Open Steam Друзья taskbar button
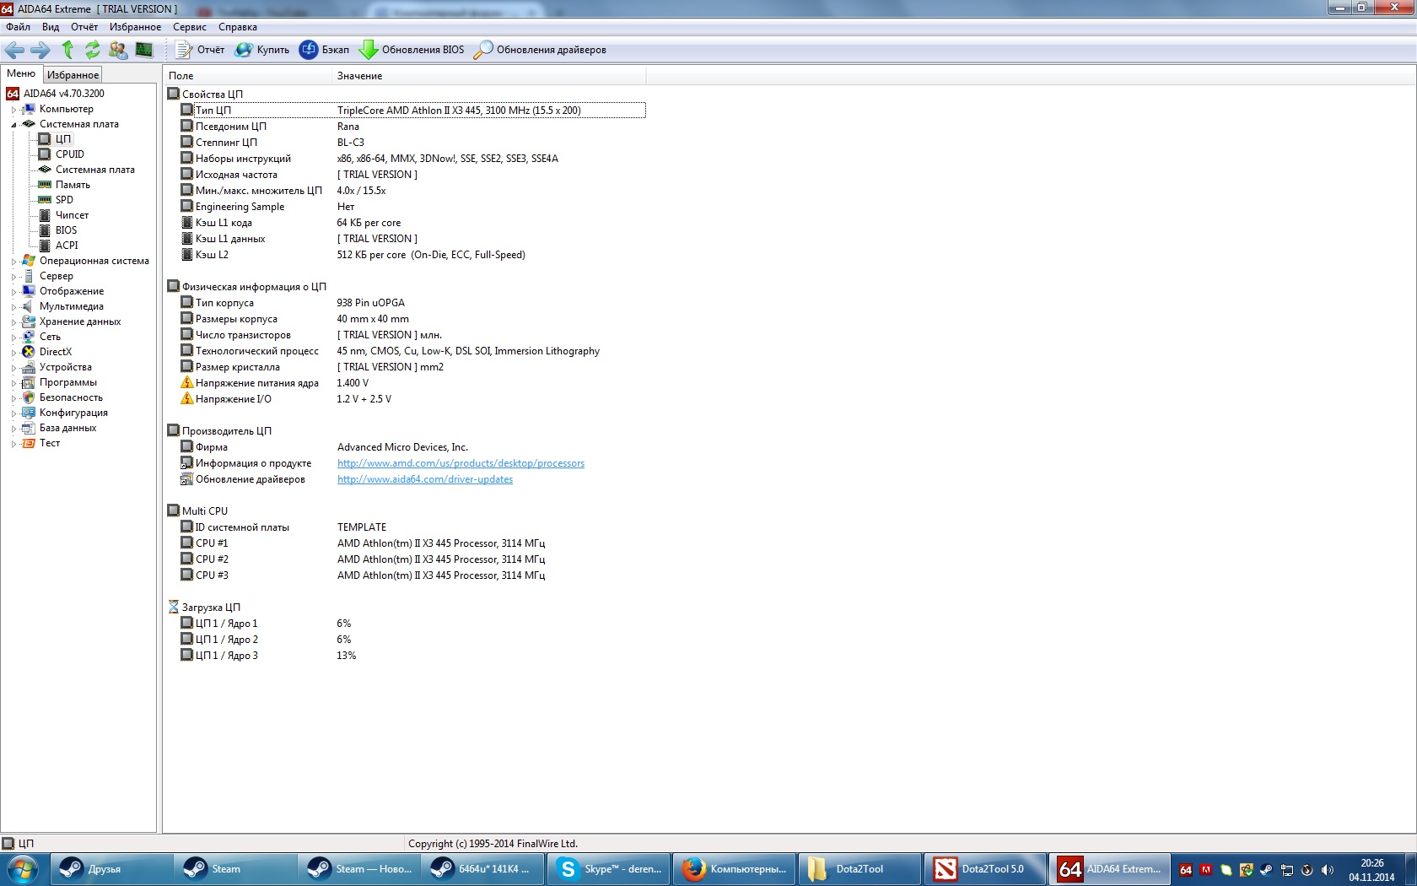 (111, 869)
